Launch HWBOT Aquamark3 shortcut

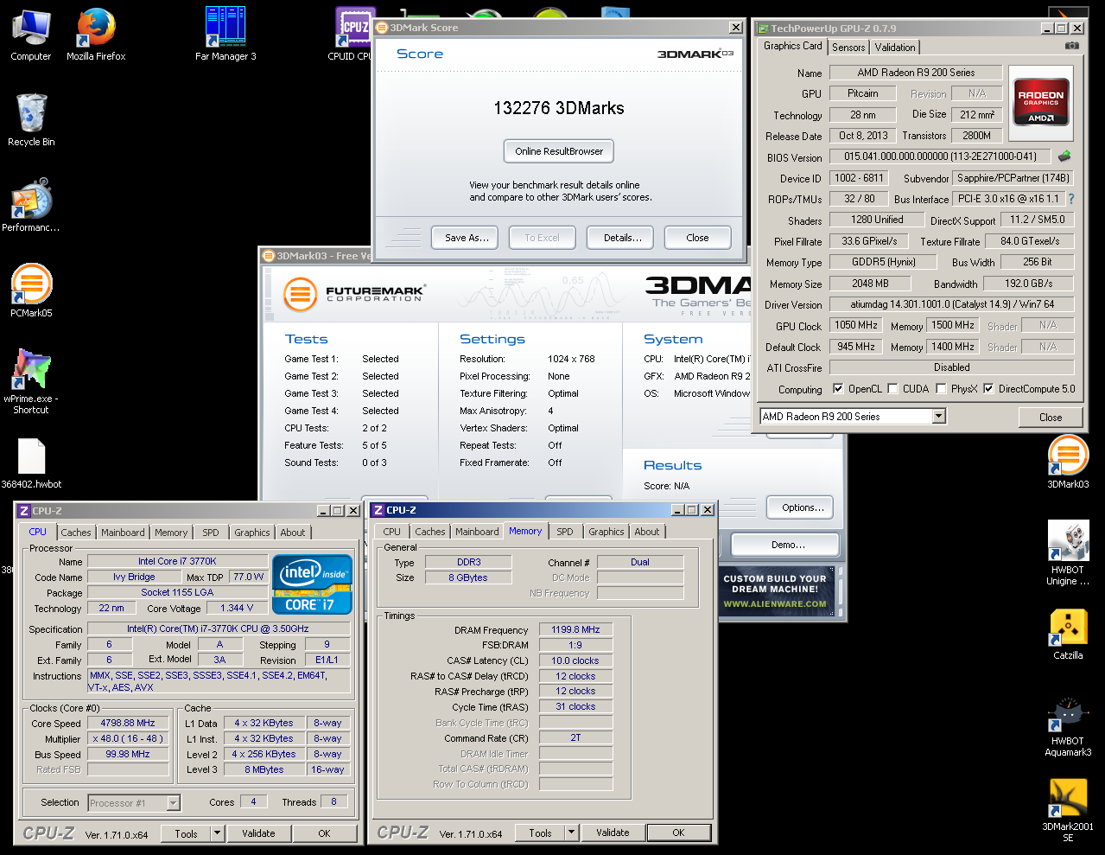pyautogui.click(x=1068, y=726)
